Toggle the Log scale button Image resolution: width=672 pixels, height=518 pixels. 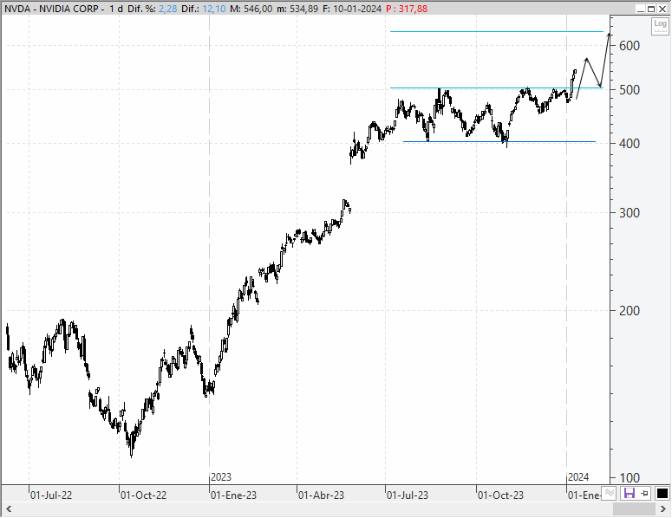pyautogui.click(x=660, y=27)
